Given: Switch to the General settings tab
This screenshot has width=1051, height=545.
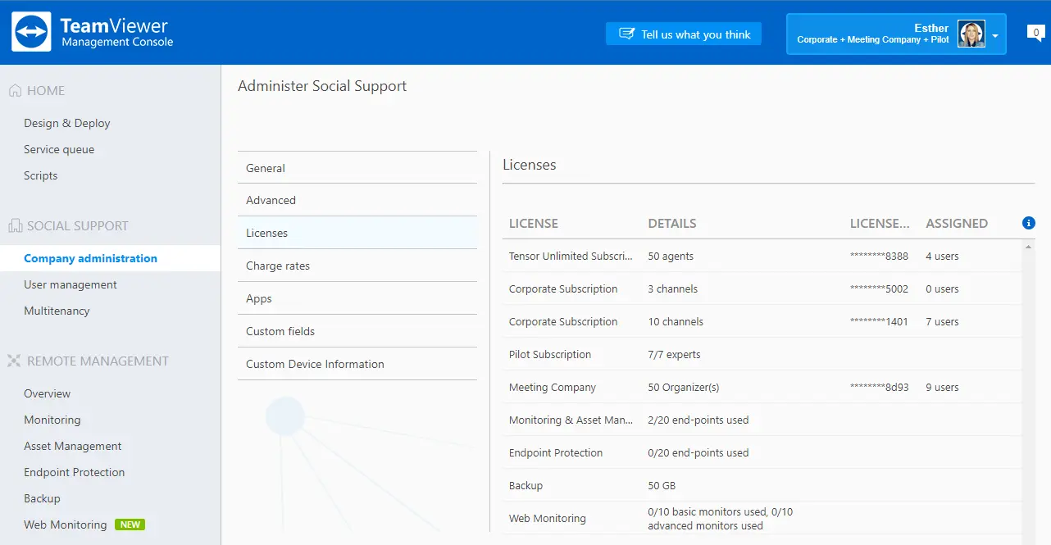Looking at the screenshot, I should (357, 168).
